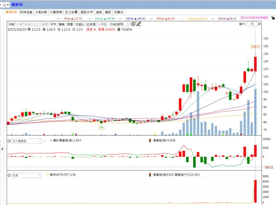This screenshot has height=205, width=276.
Task: Open the 個股分析 tab
Action: point(87,12)
